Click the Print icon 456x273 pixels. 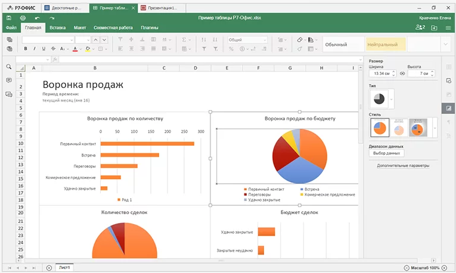tap(23, 18)
